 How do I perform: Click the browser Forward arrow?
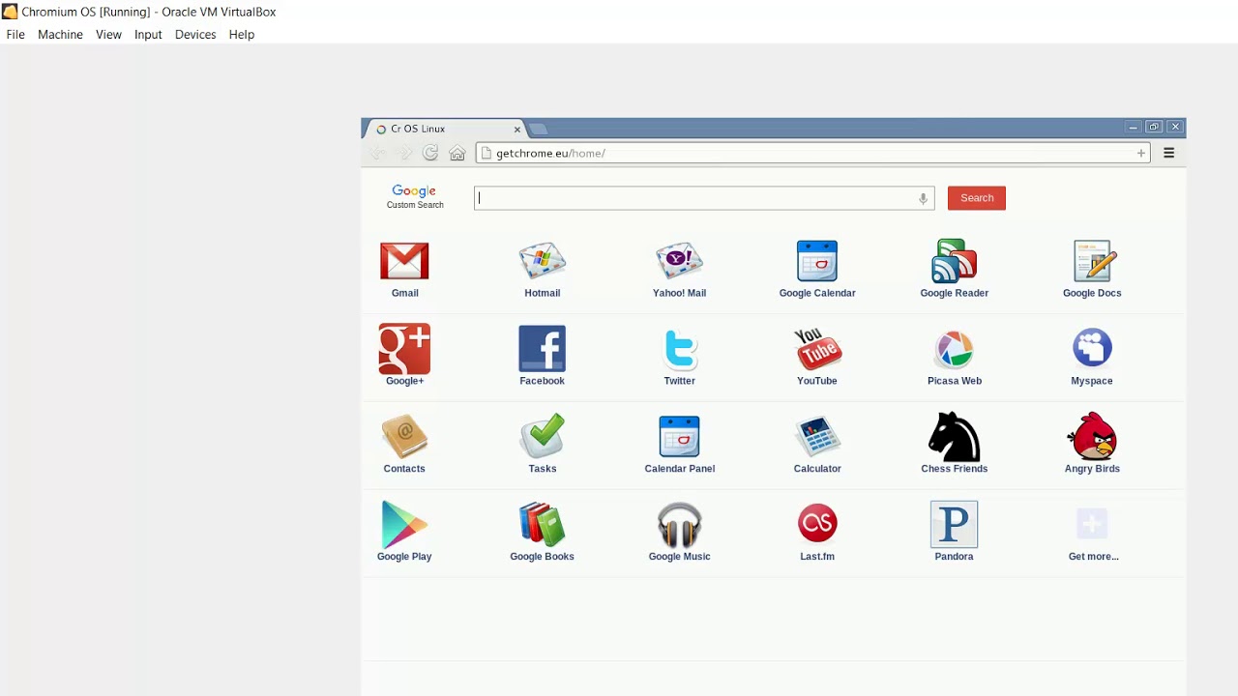[x=404, y=153]
